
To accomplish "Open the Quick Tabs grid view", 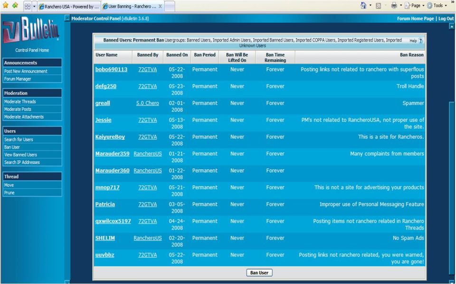I will tap(28, 6).
